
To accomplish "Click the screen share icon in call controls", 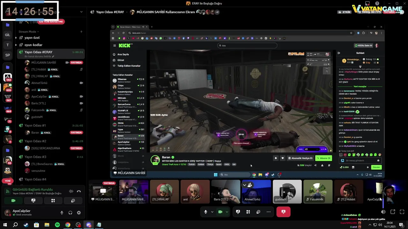I will [x=238, y=212].
